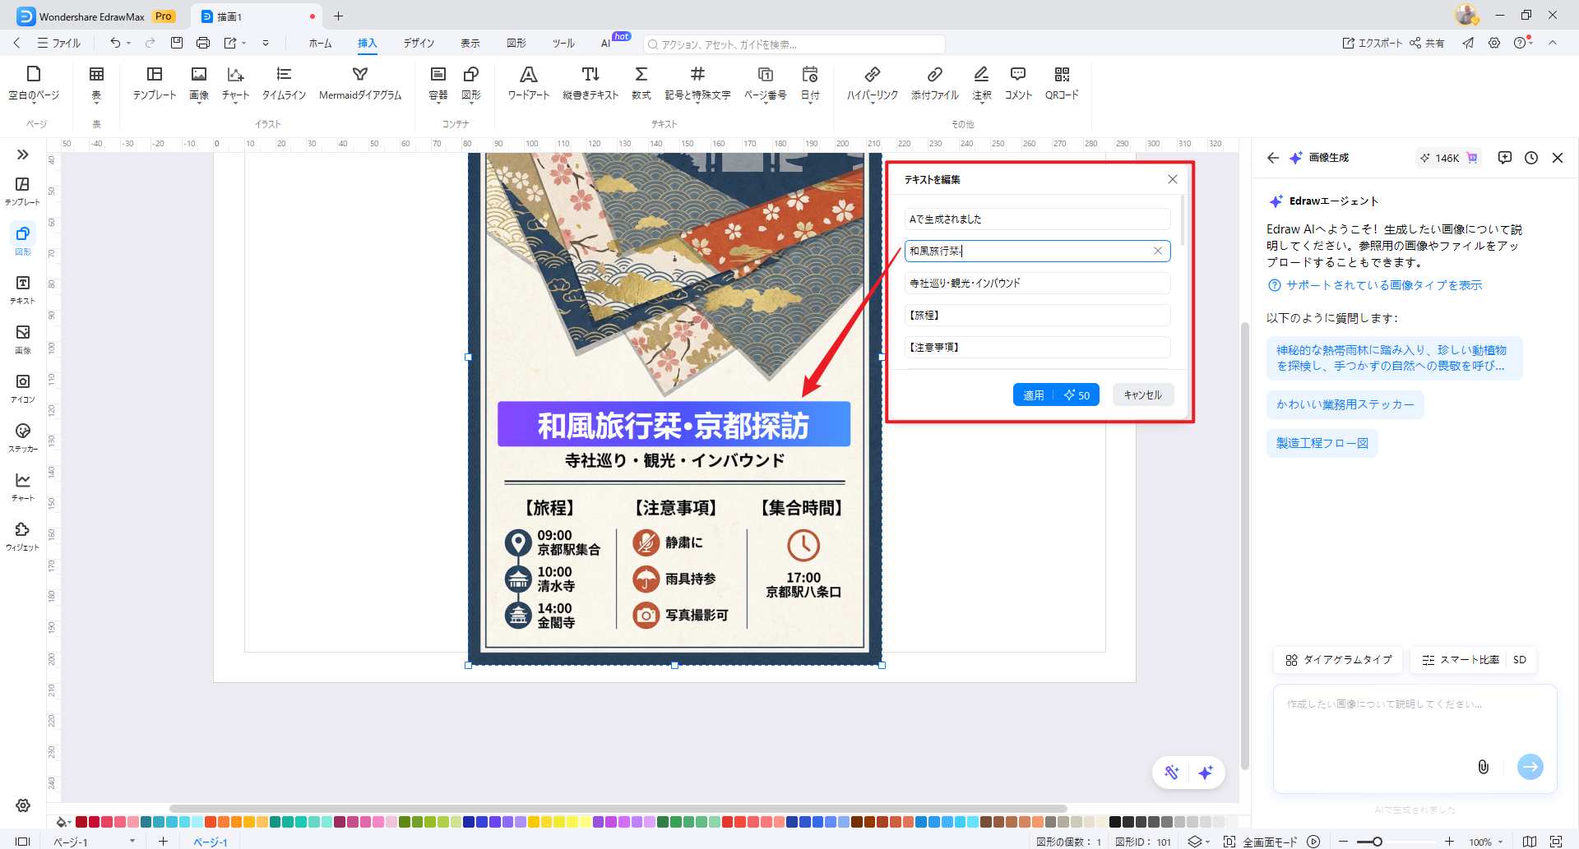Screen dimensions: 1579x849
Task: Attach a file in the AI prompt box
Action: point(1483,767)
